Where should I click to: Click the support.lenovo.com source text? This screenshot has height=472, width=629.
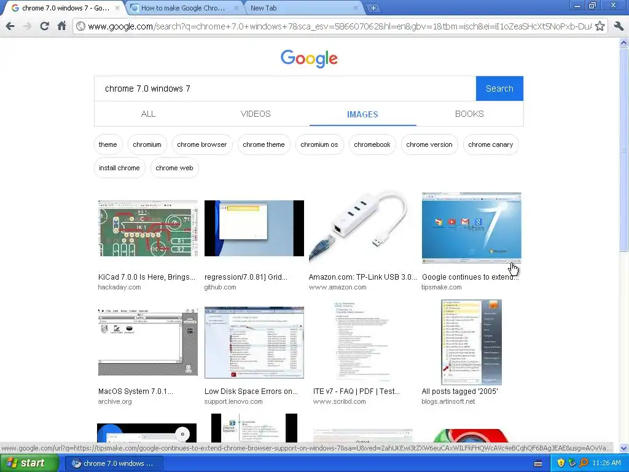click(233, 402)
